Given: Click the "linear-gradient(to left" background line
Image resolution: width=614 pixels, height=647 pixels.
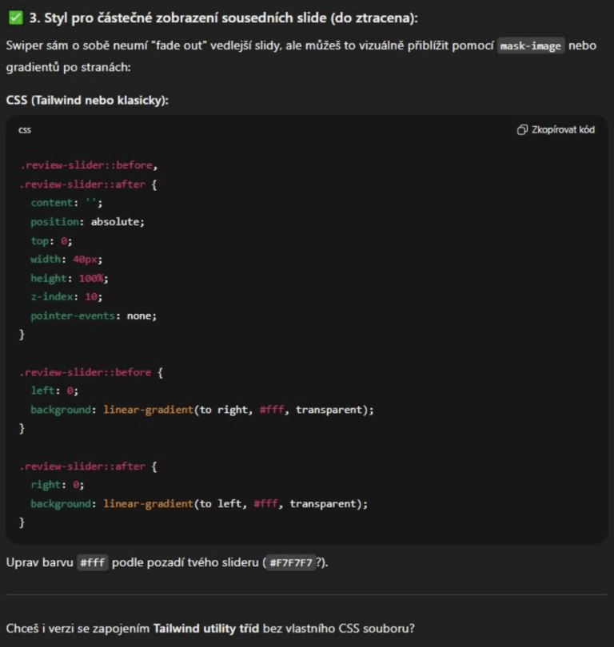Looking at the screenshot, I should [198, 504].
